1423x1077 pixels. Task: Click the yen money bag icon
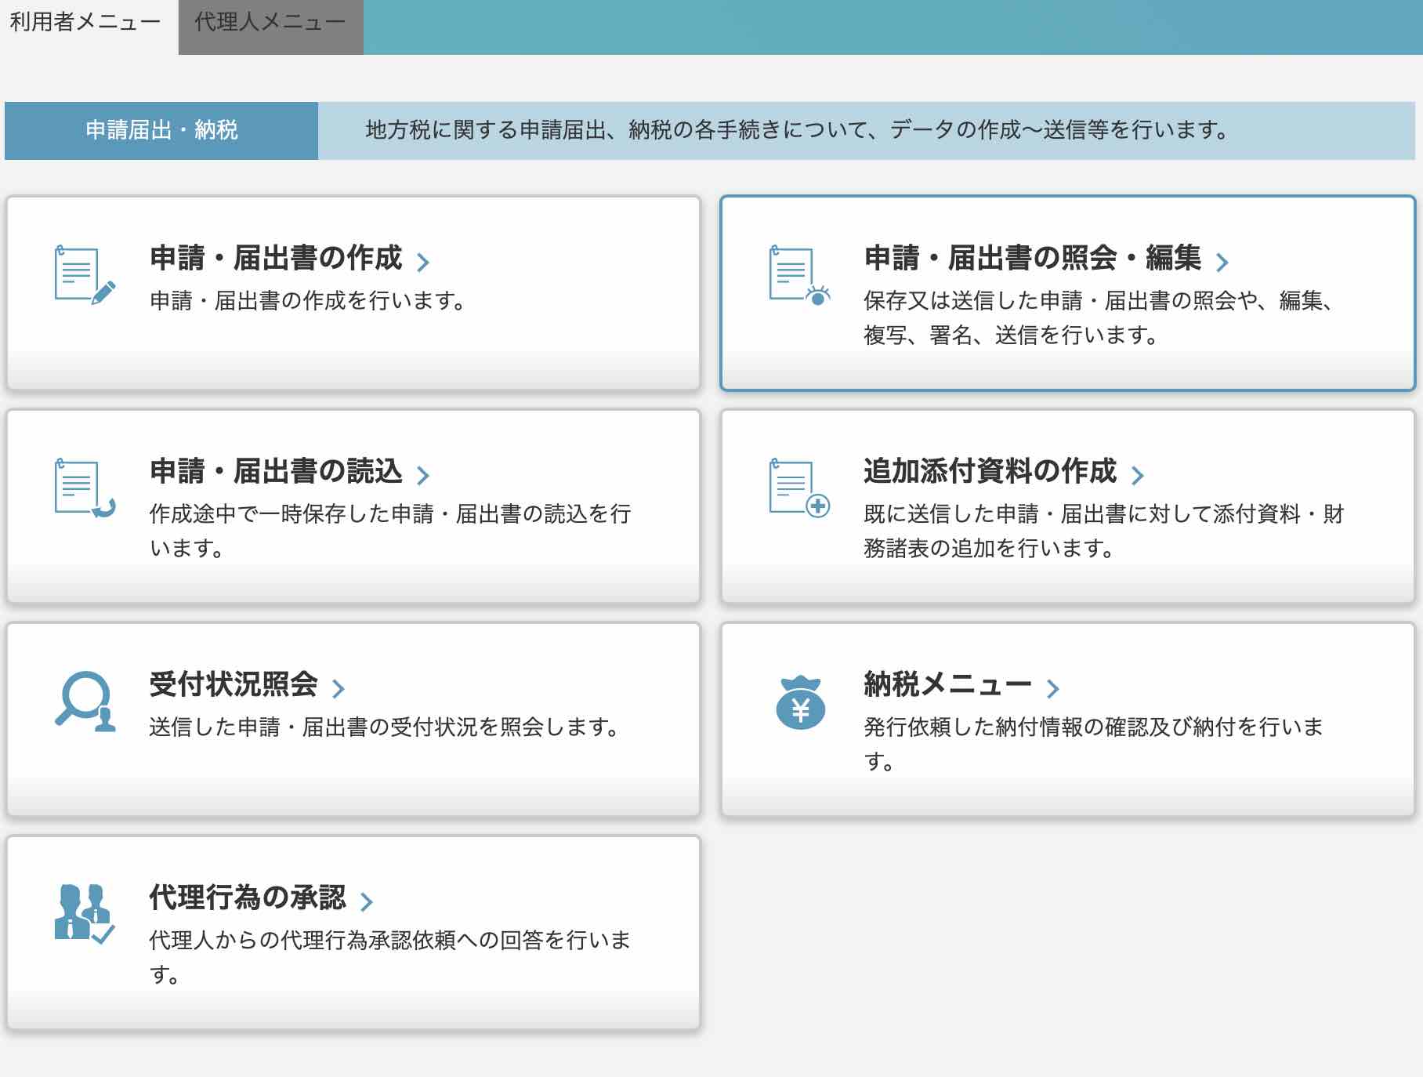[800, 702]
